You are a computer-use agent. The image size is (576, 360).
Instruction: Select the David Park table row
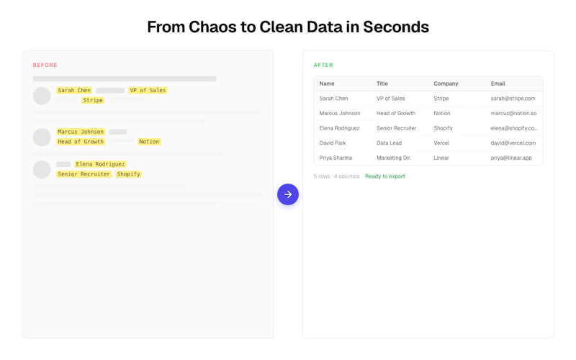pos(428,143)
